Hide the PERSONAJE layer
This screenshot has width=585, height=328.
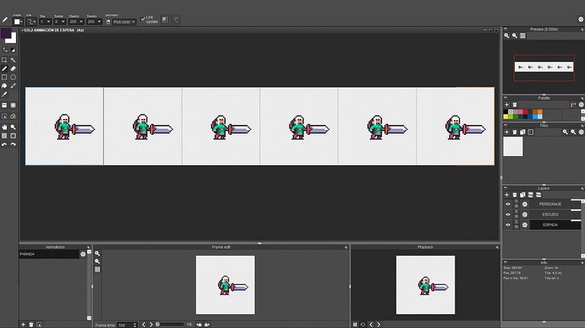pos(508,204)
